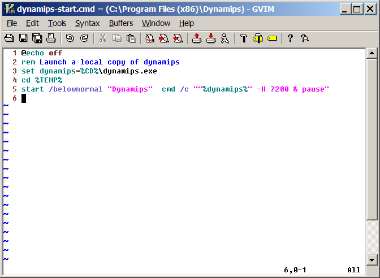The image size is (380, 278).
Task: Click '\dynamips.exe' on line 3
Action: 128,71
